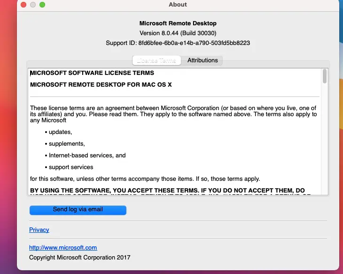Visit the http://www.microsoft.com link
343x274 pixels.
tap(63, 248)
